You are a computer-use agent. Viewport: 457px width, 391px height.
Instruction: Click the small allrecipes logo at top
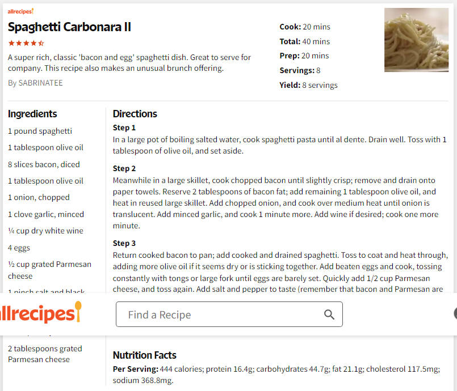point(20,11)
